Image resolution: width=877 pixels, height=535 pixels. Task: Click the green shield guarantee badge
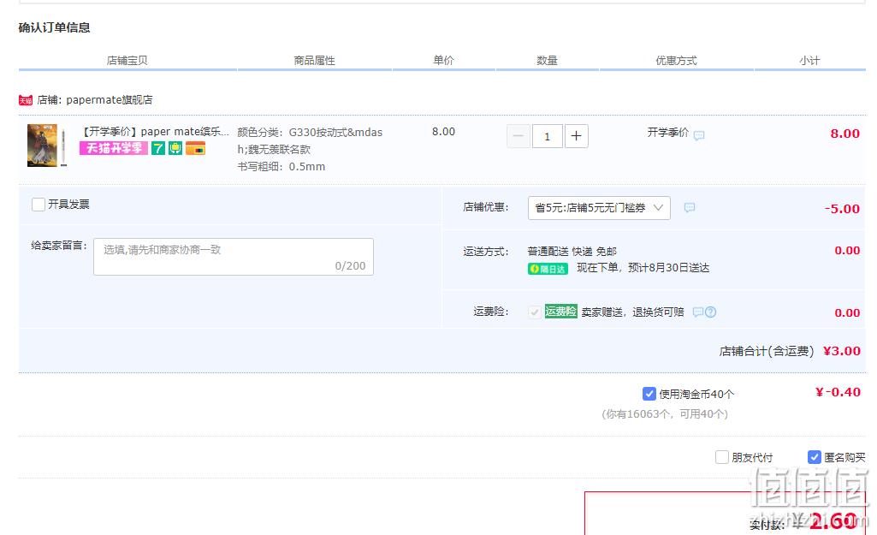click(x=175, y=148)
